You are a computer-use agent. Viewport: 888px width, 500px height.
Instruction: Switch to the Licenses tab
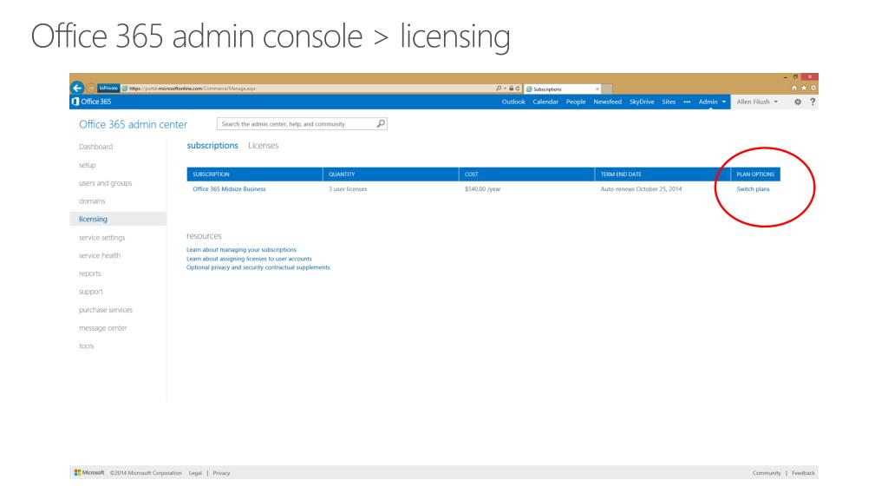point(264,146)
